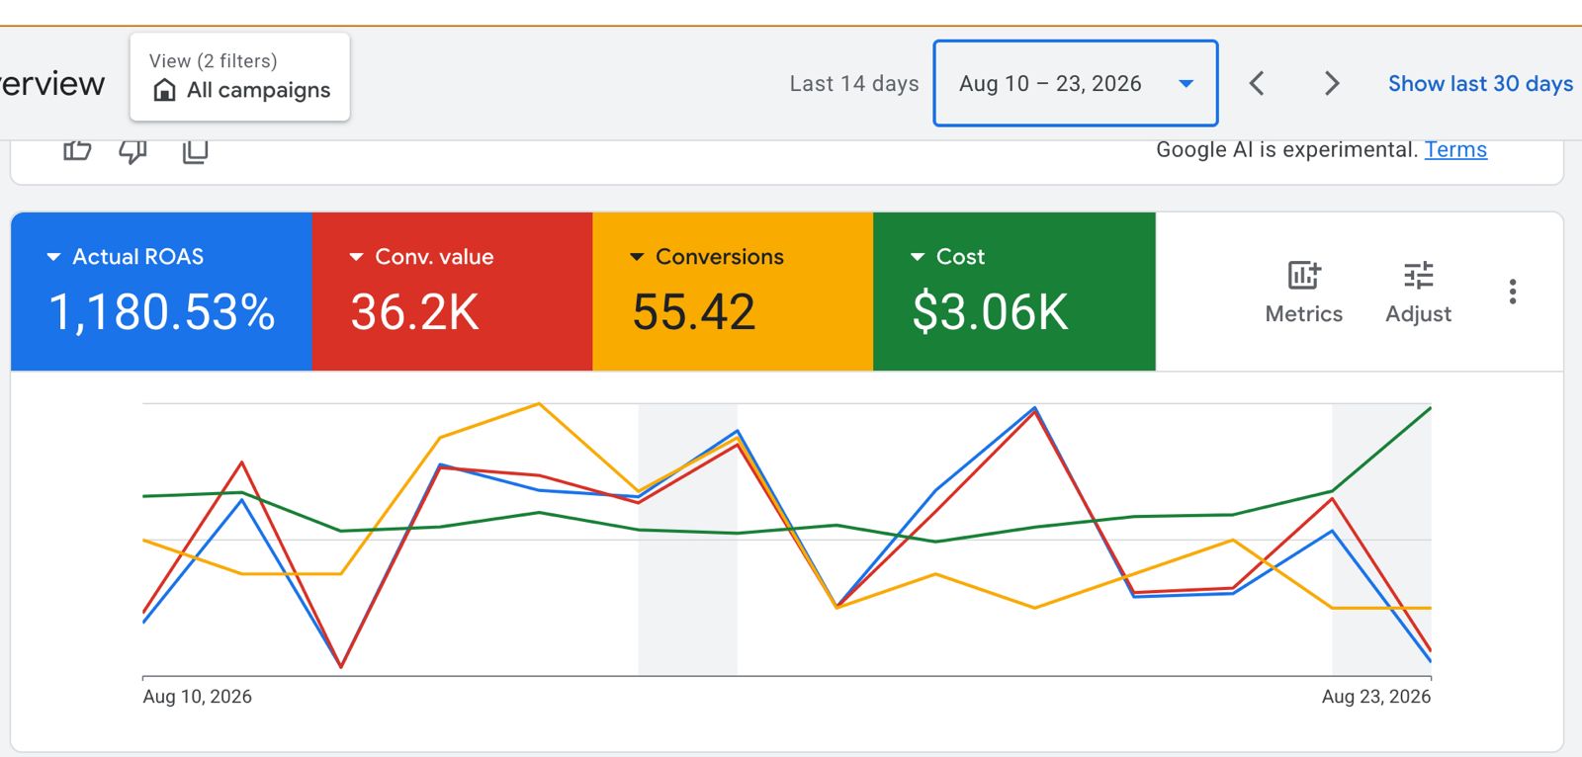The image size is (1582, 757).
Task: Go to previous date range
Action: [1257, 83]
